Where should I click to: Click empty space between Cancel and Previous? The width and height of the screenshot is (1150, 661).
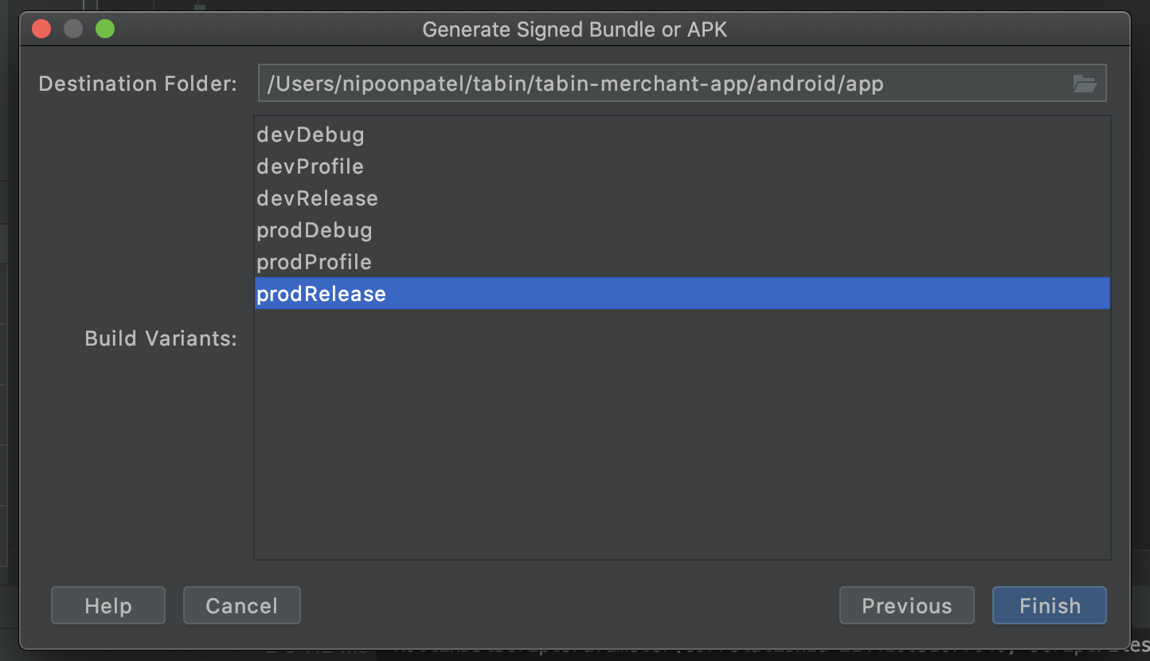point(569,605)
